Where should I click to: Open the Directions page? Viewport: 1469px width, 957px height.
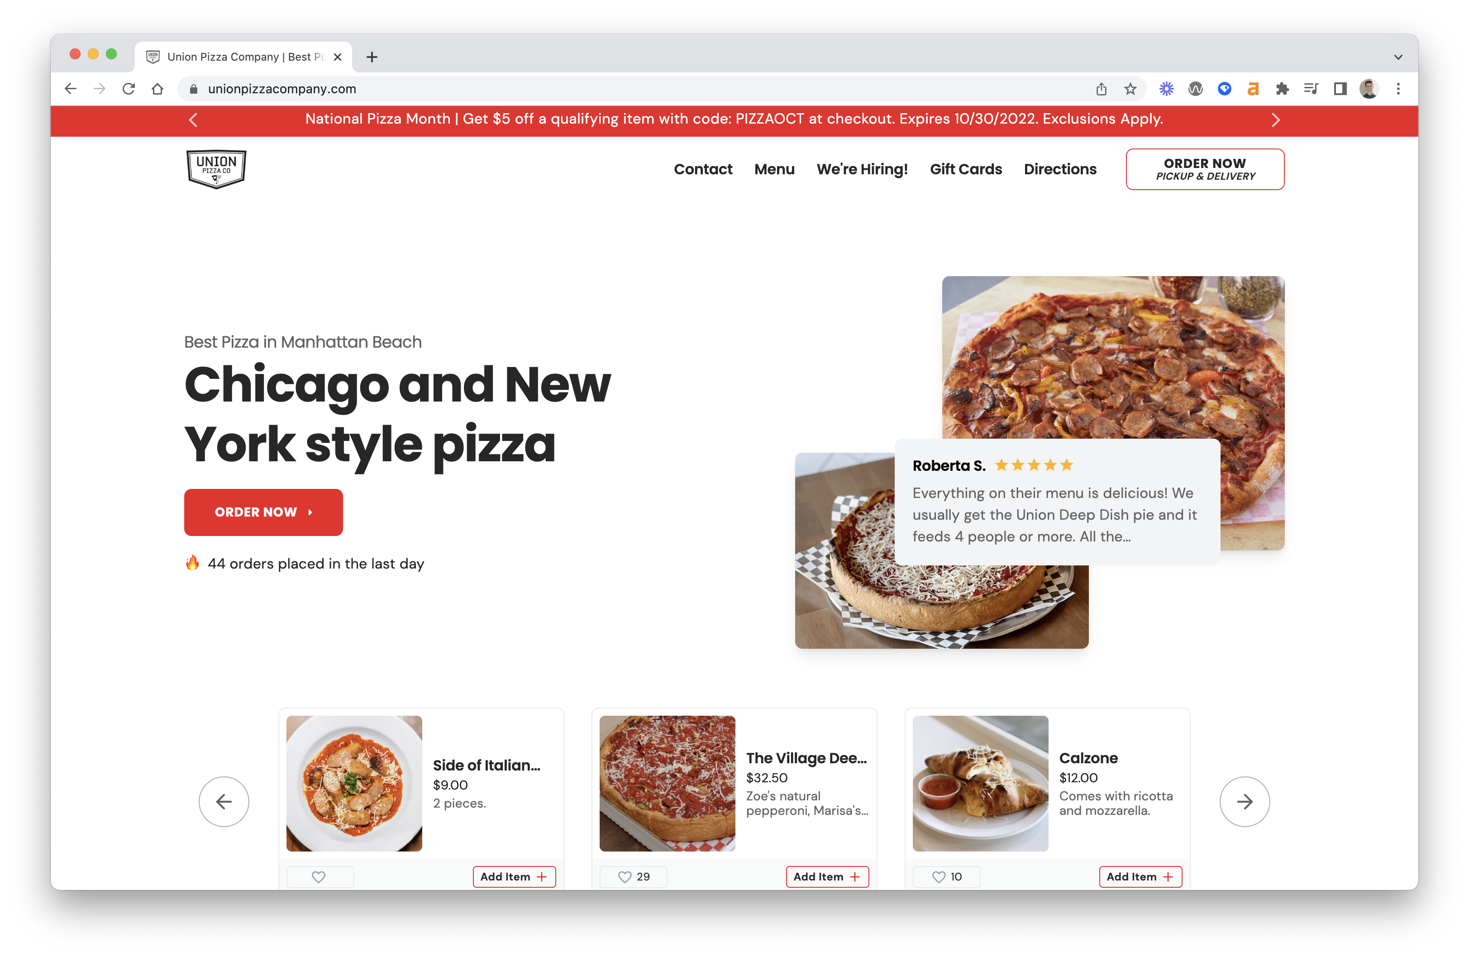(1060, 169)
